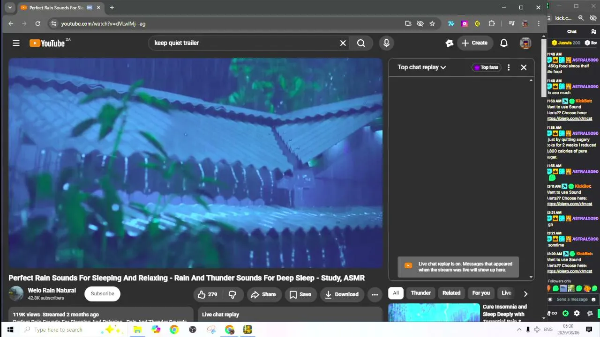
Task: Open YouTube notifications bell
Action: pos(504,43)
